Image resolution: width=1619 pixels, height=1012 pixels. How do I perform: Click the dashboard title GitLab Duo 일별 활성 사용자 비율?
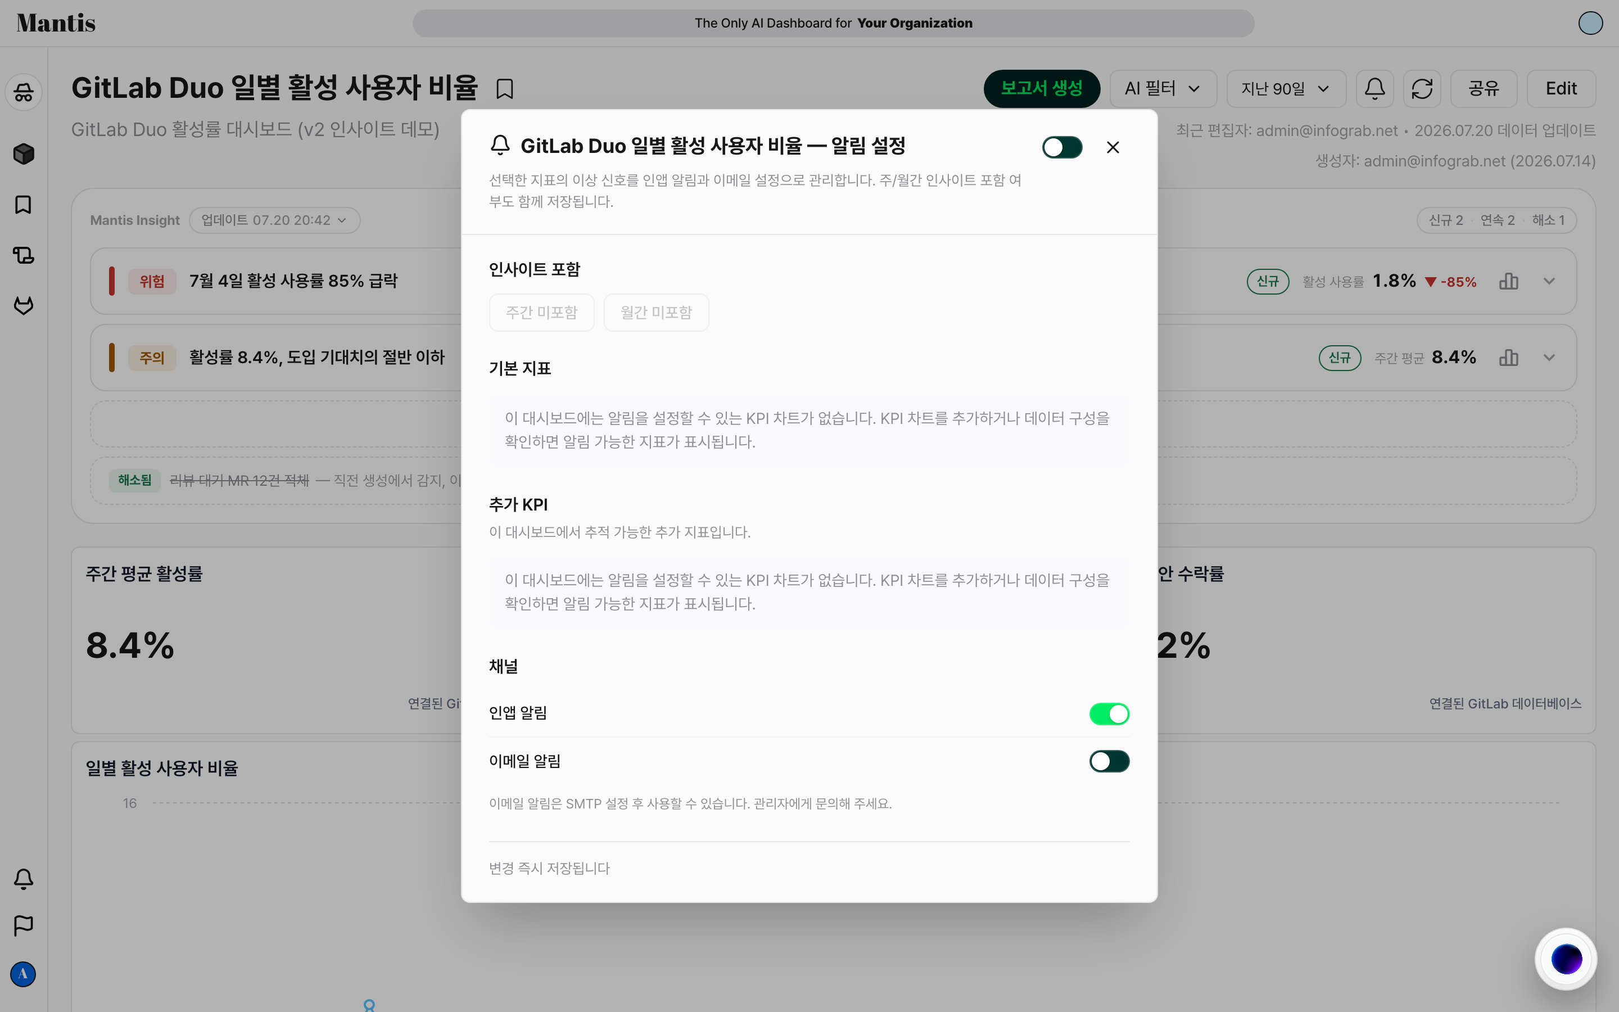pyautogui.click(x=274, y=88)
